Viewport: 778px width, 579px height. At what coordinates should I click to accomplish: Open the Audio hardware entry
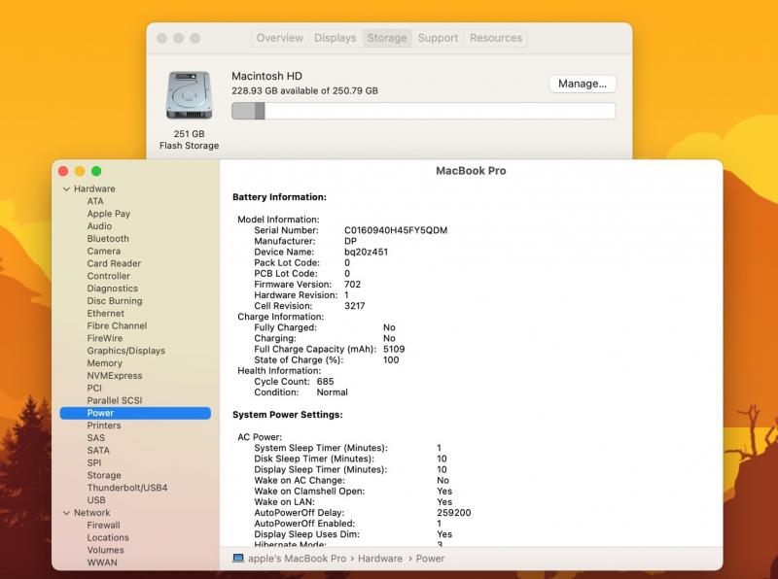coord(99,226)
